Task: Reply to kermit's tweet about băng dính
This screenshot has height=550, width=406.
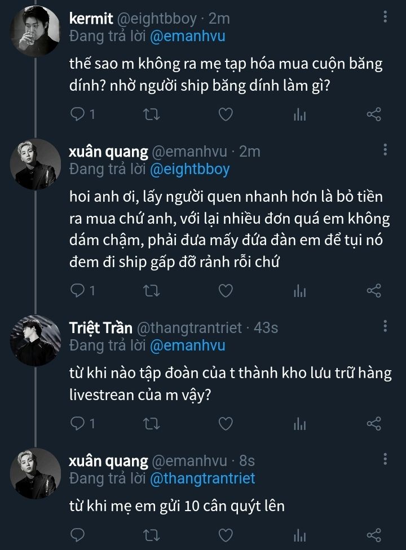Action: [x=77, y=115]
